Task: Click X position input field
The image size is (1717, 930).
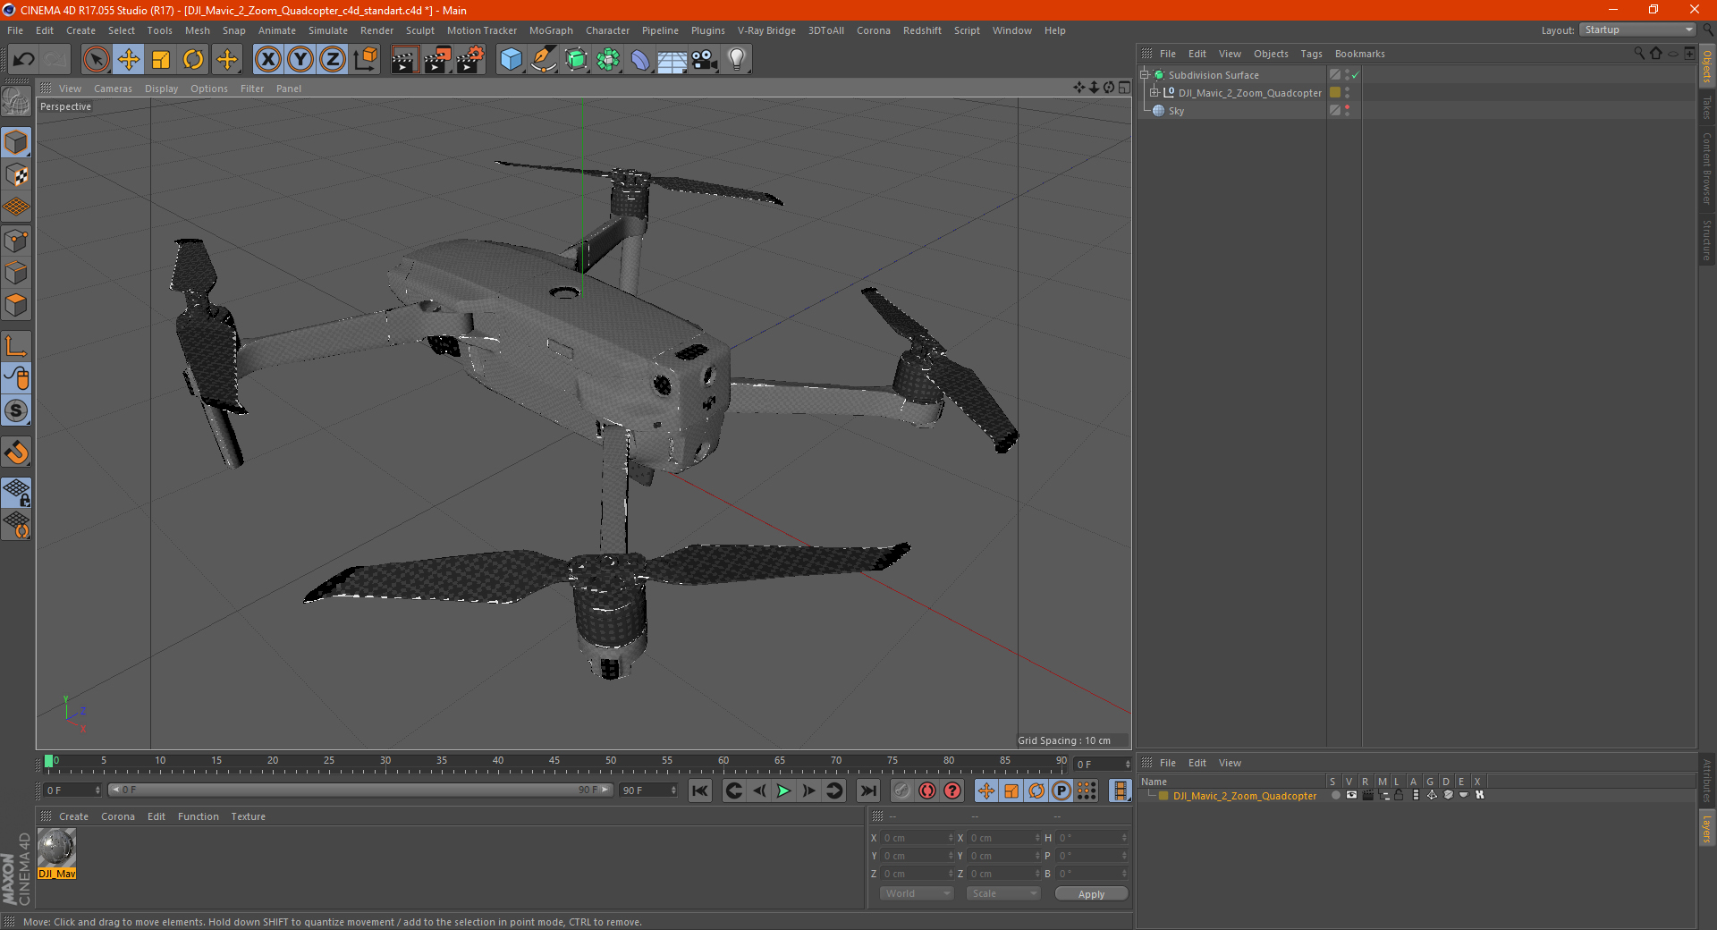Action: [x=916, y=838]
